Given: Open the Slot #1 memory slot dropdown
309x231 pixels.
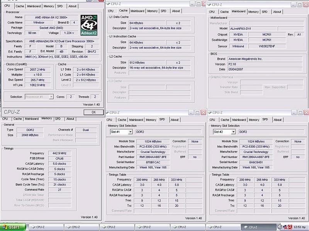Looking at the screenshot, I should pos(130,132).
